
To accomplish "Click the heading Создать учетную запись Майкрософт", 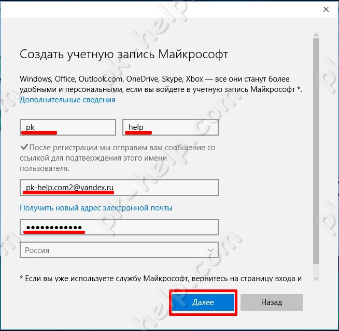I will click(124, 54).
